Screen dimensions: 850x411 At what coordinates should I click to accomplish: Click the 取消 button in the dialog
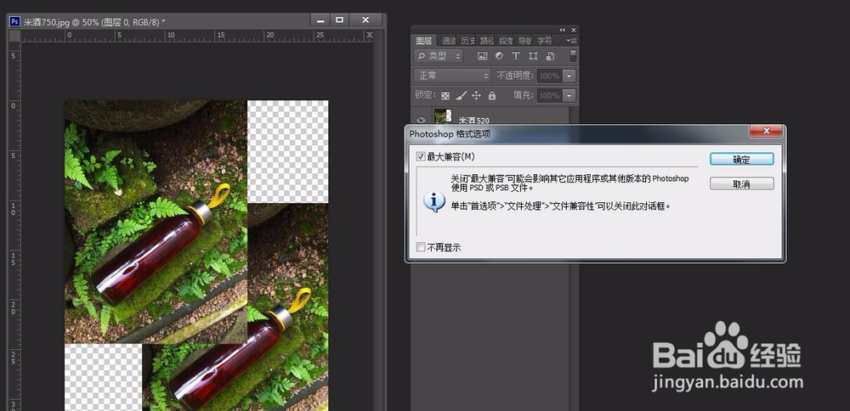point(741,184)
